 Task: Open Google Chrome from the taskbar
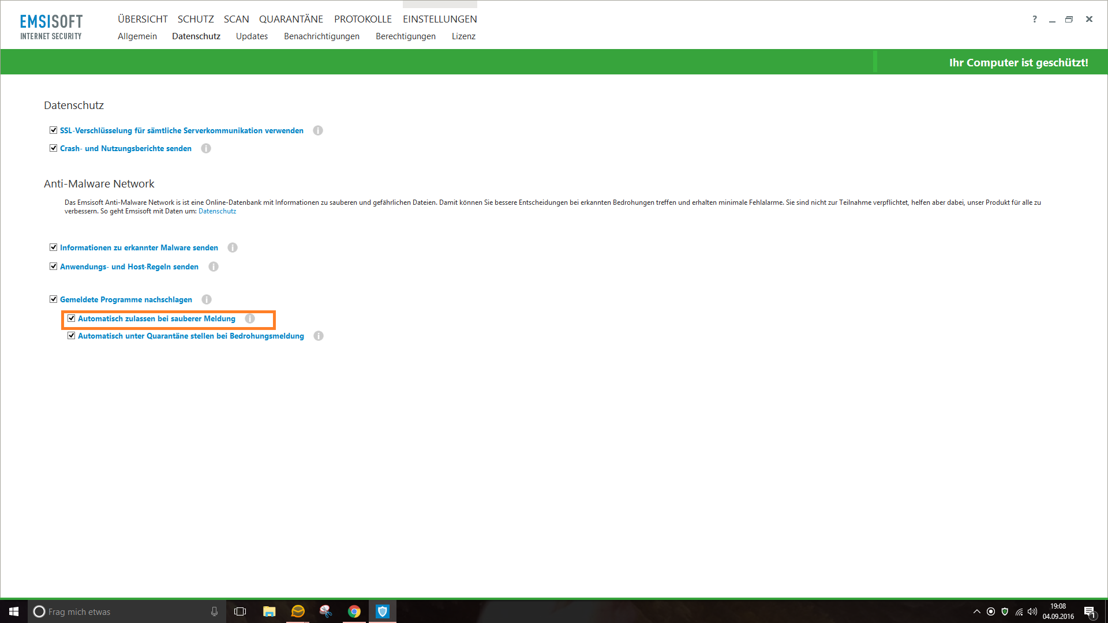[x=354, y=611]
